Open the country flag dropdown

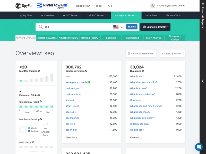point(118,27)
